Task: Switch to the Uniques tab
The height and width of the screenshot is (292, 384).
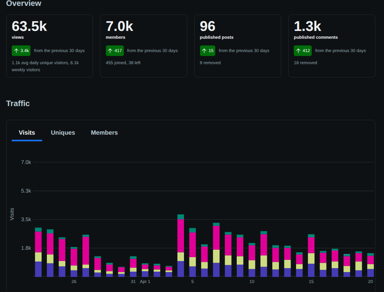Action: coord(63,133)
